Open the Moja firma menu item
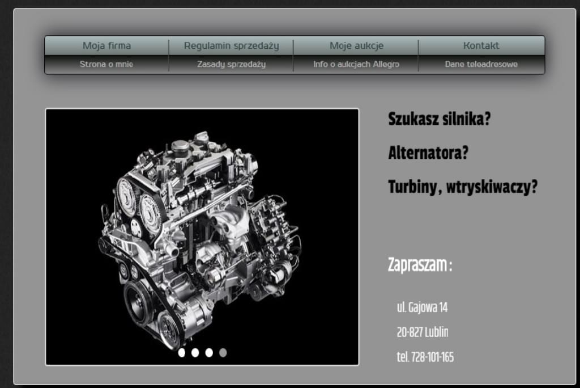 point(106,45)
